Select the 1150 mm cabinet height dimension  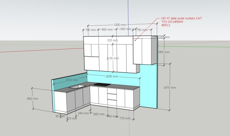113,58
